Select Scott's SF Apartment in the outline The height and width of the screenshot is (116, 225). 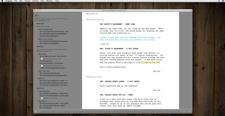click(x=45, y=29)
